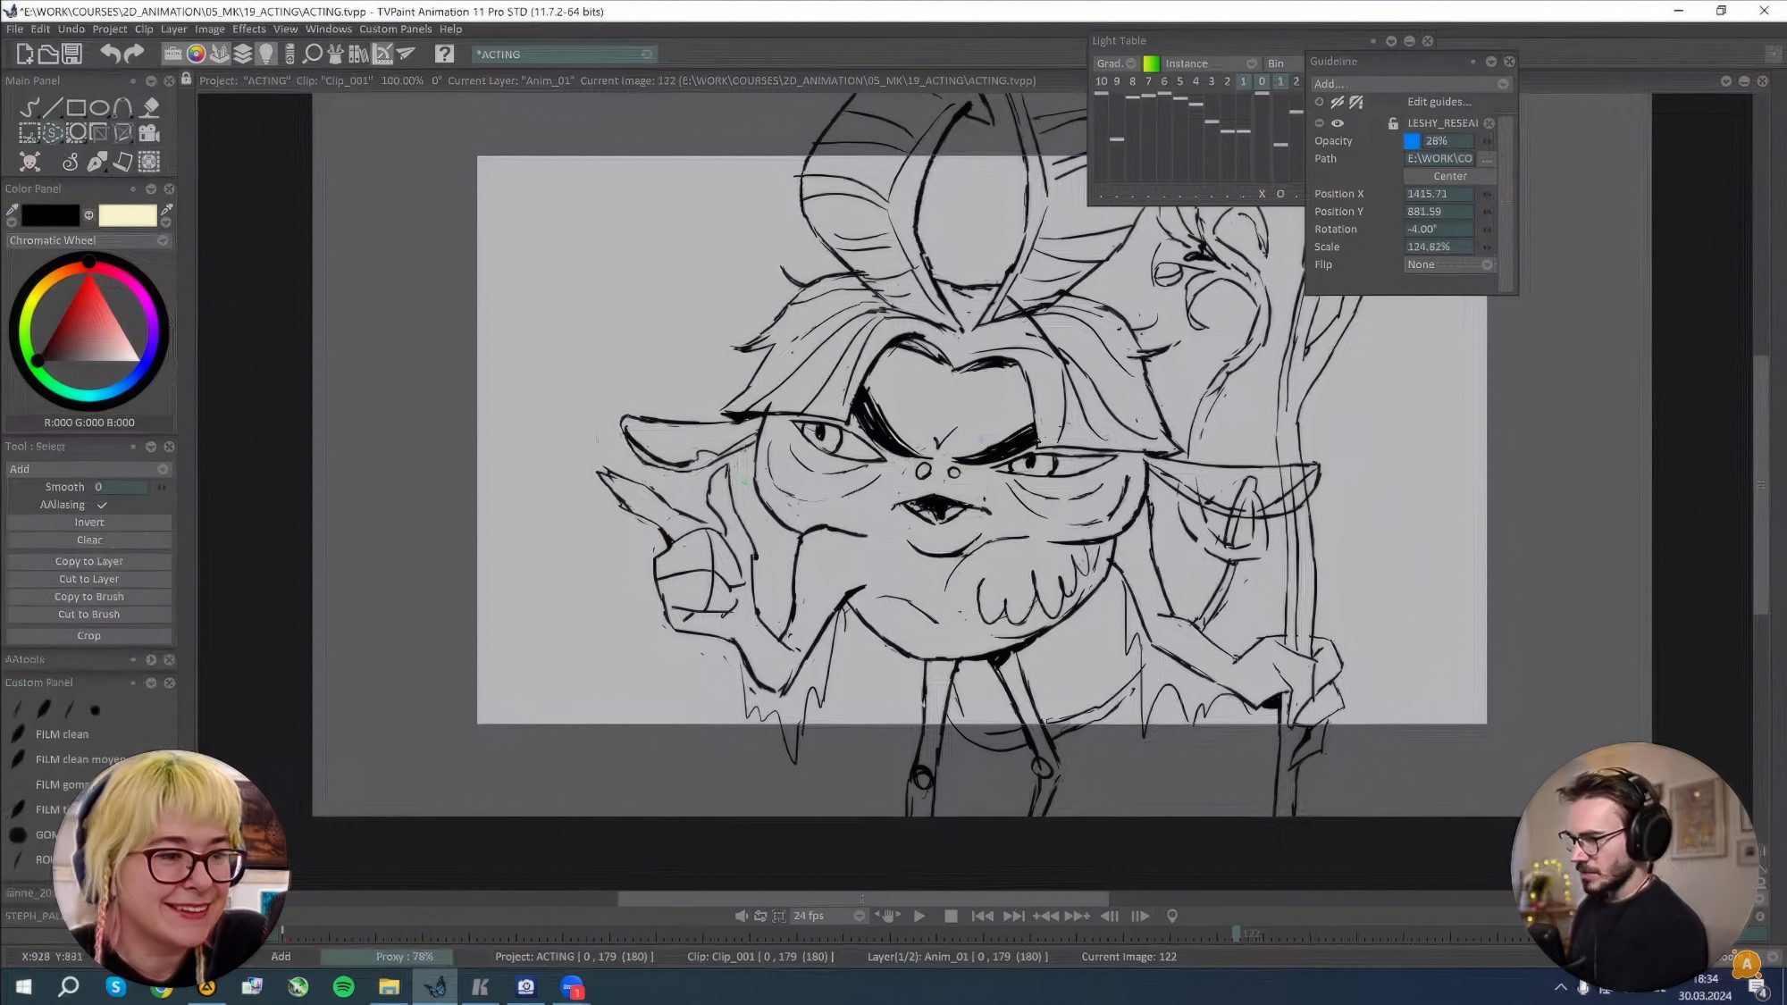Click the Copy to Layer button
The height and width of the screenshot is (1005, 1787).
pos(88,561)
